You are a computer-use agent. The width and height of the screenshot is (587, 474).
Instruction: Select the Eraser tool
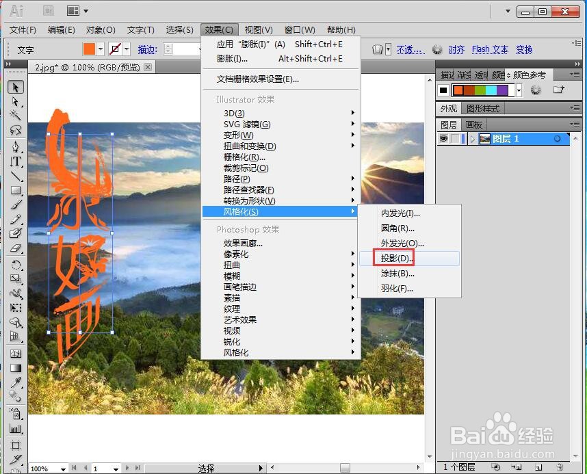coord(15,248)
